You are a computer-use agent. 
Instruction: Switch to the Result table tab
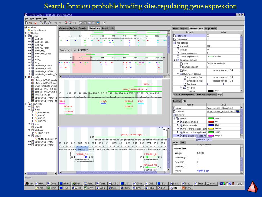pos(108,28)
